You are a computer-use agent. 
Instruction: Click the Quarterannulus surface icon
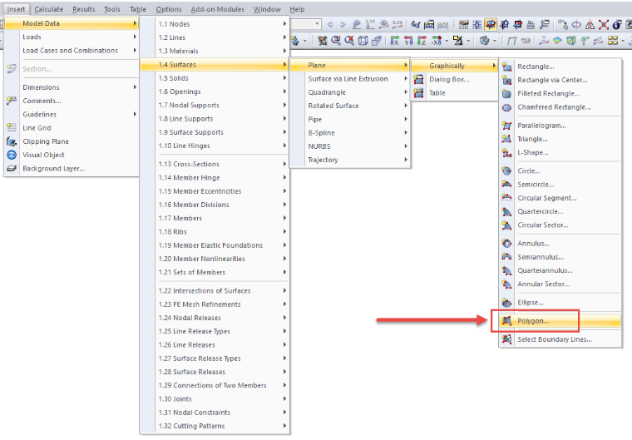[x=506, y=270]
